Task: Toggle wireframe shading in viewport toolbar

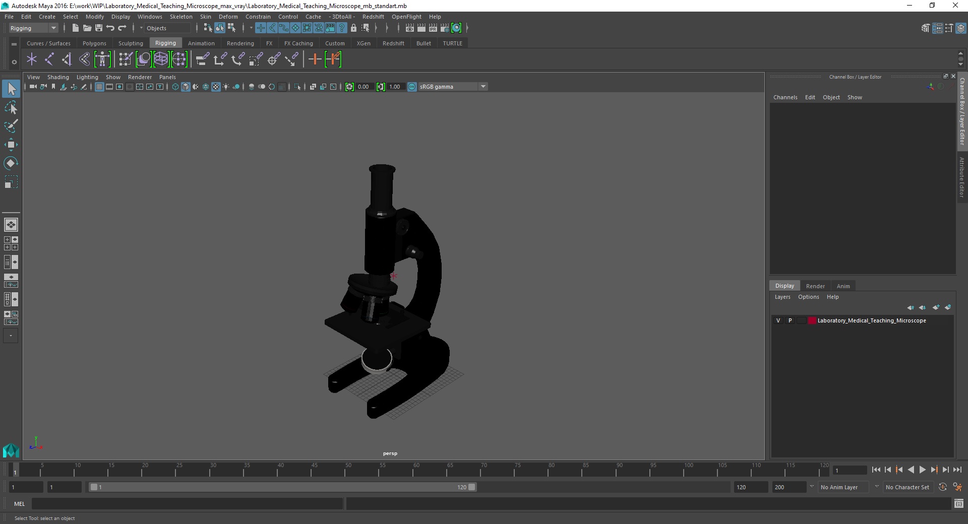Action: pos(175,87)
